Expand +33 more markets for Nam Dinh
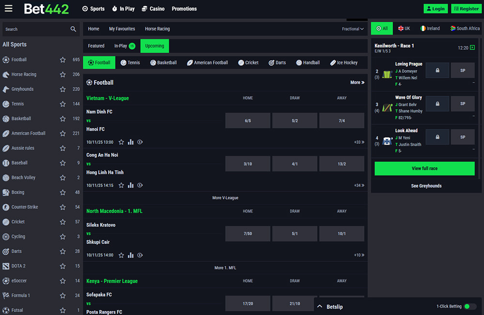The image size is (484, 315). 359,142
